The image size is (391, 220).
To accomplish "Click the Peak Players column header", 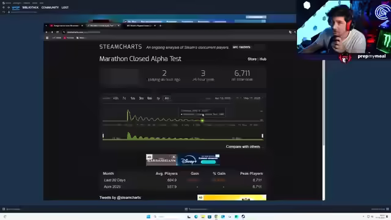I will point(251,174).
